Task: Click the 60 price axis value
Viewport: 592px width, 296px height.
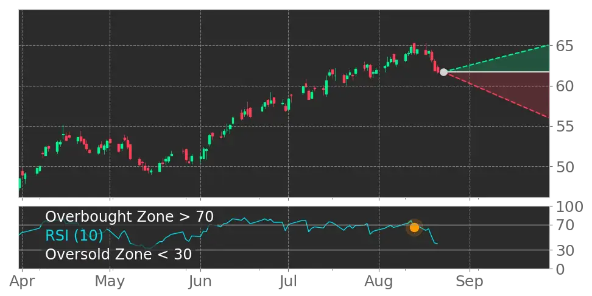Action: [x=565, y=86]
